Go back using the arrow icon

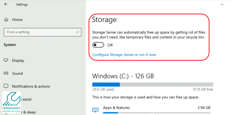6,4
